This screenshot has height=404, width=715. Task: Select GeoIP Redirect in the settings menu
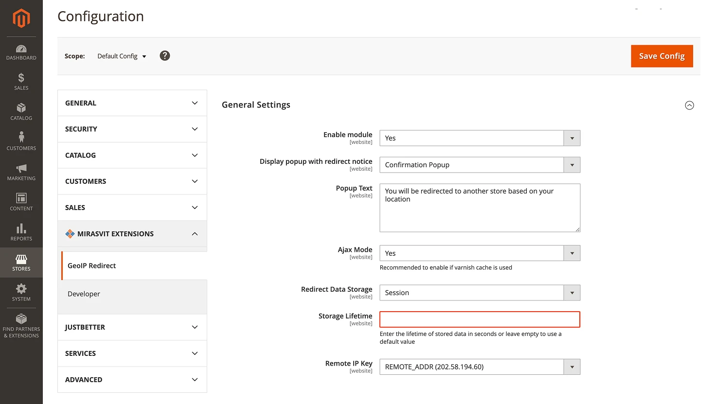click(x=92, y=265)
